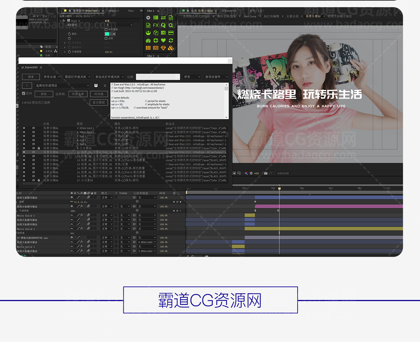The width and height of the screenshot is (420, 342).
Task: Open the 所有合成 dropdown
Action: [x=52, y=77]
